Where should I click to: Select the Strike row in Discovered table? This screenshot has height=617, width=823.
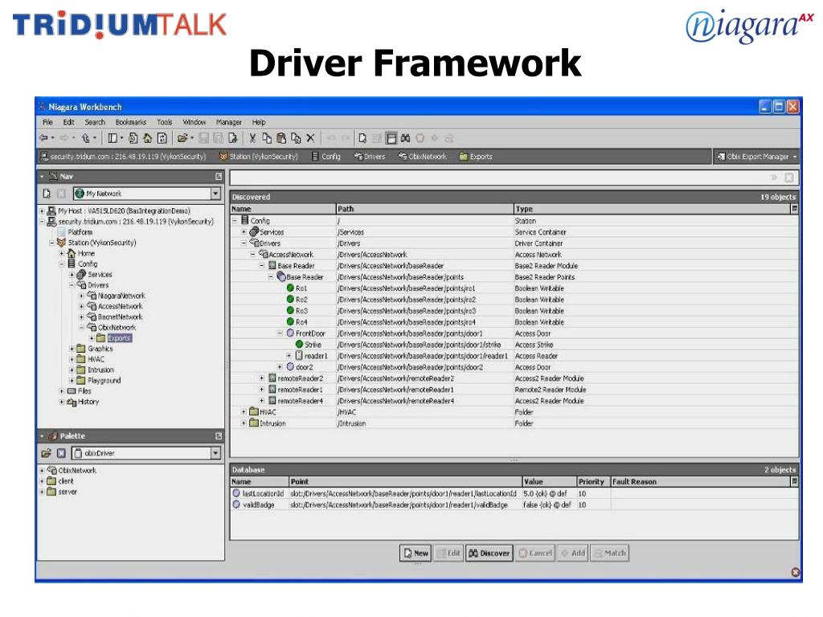(x=514, y=345)
